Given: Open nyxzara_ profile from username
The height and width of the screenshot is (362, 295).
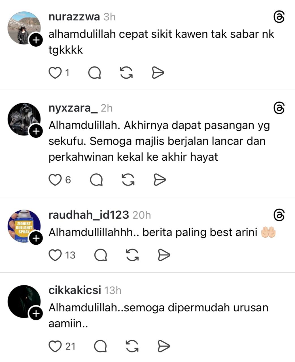Looking at the screenshot, I should tap(73, 108).
